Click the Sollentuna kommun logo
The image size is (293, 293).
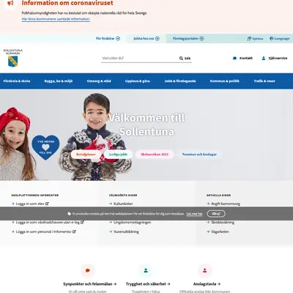(x=13, y=58)
